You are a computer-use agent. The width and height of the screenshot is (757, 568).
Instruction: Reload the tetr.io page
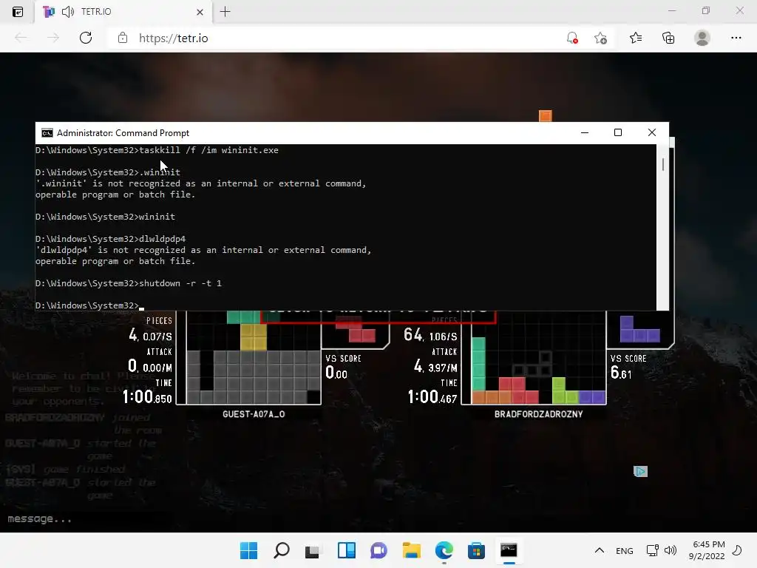click(x=86, y=38)
